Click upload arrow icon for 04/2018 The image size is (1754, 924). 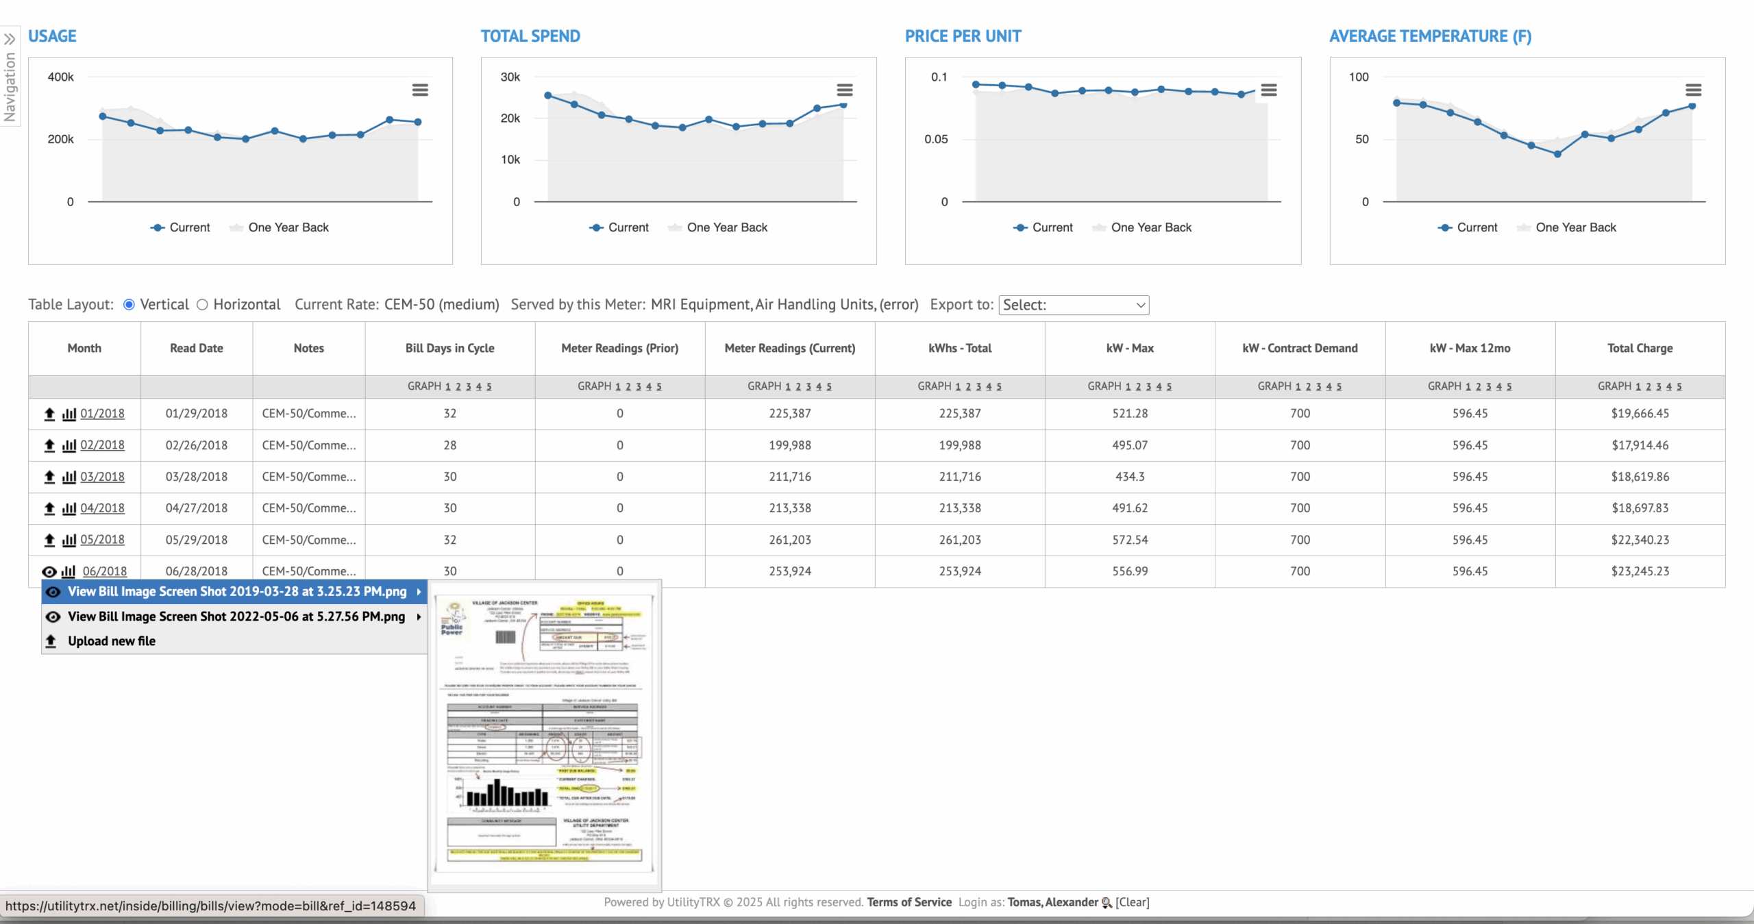[49, 508]
